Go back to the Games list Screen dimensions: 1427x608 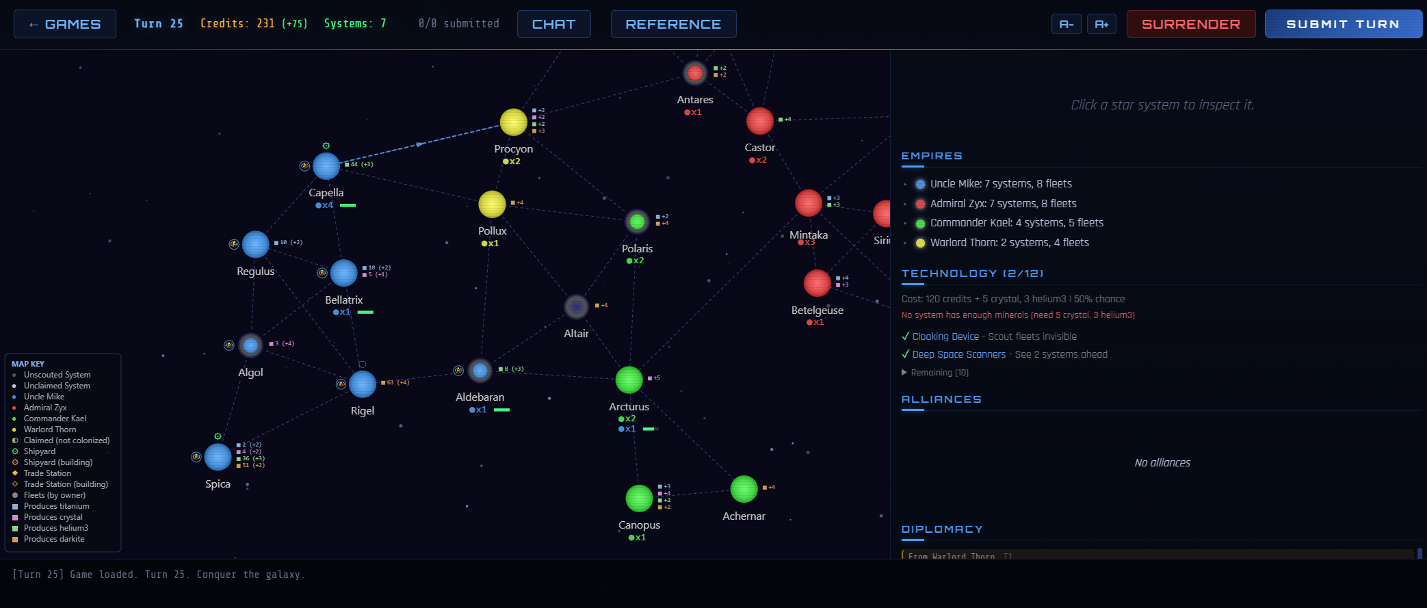coord(65,24)
